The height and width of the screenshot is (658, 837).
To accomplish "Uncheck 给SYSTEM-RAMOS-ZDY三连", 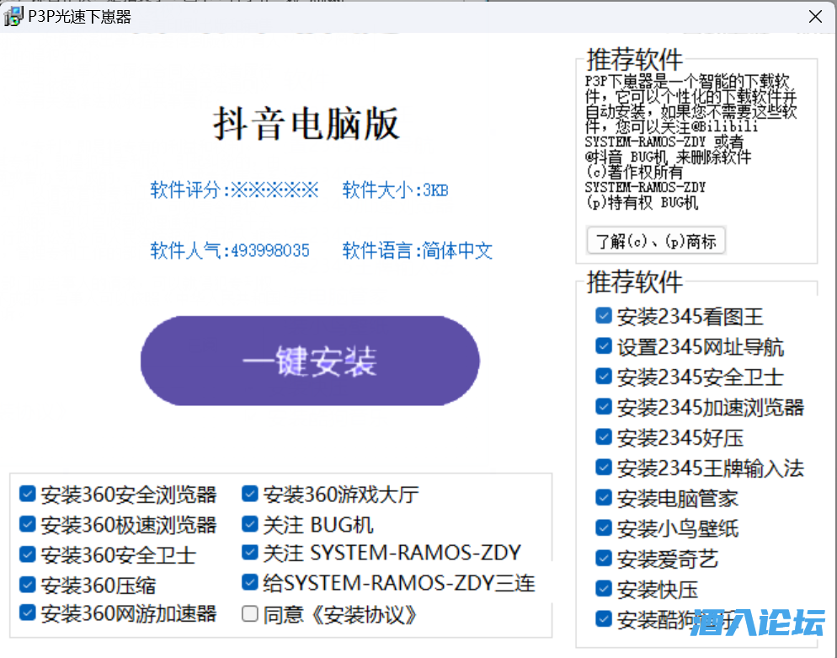I will click(x=250, y=584).
